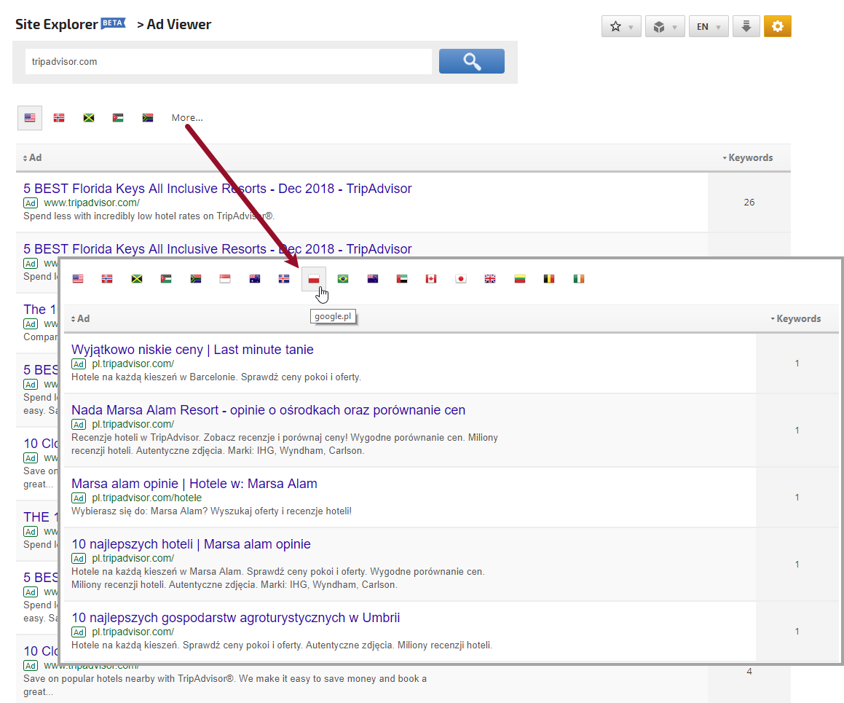Choose the Ireland flag database
This screenshot has height=703, width=844.
(x=579, y=279)
